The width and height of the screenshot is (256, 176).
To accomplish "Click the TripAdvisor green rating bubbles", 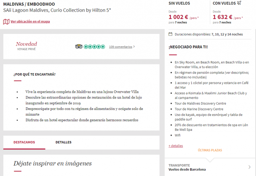I will (x=94, y=47).
